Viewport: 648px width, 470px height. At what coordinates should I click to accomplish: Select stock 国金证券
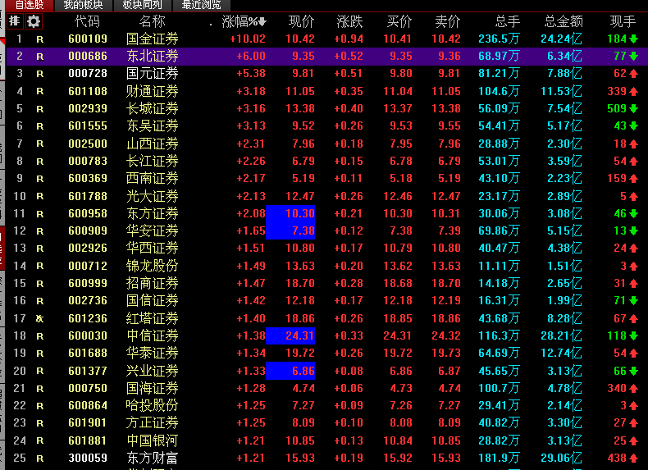[152, 39]
